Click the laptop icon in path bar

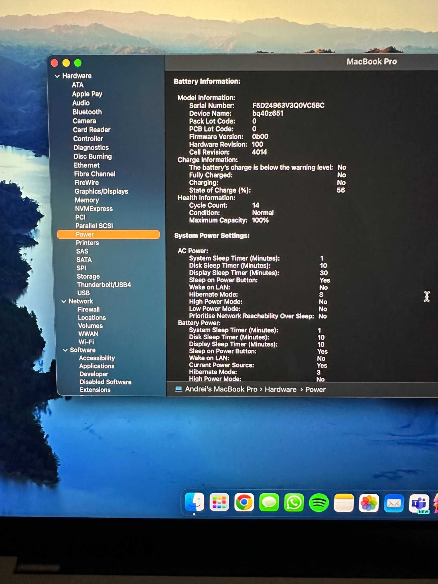pos(179,389)
